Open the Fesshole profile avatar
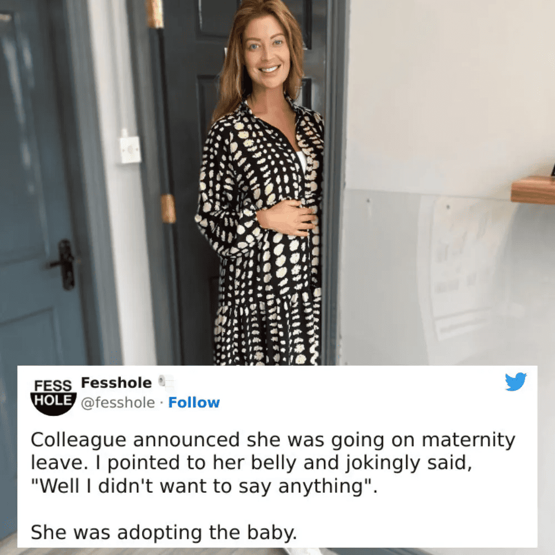 (53, 396)
